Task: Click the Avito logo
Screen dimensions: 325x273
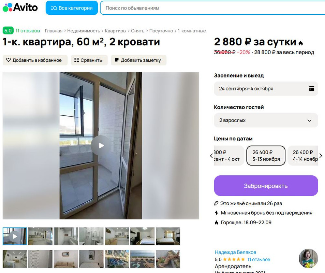Action: point(20,8)
